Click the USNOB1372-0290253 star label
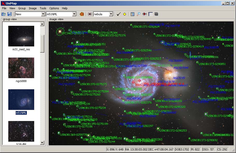Screen dimensions: 236x153 pyautogui.click(x=173, y=131)
